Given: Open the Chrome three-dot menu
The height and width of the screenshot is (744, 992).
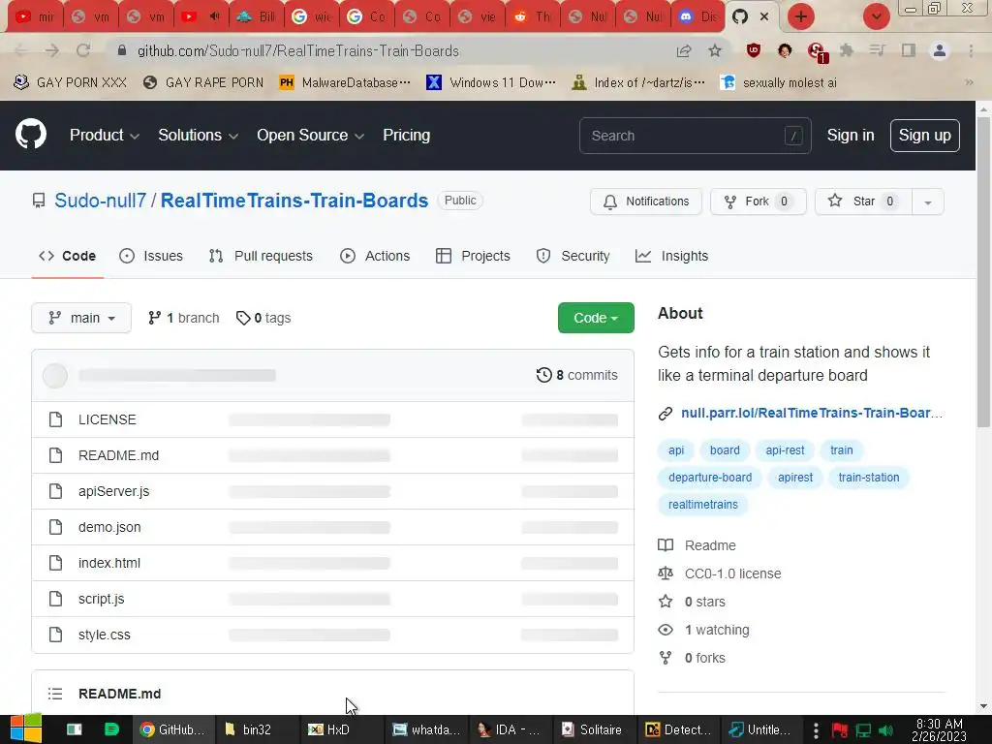Looking at the screenshot, I should (x=971, y=50).
